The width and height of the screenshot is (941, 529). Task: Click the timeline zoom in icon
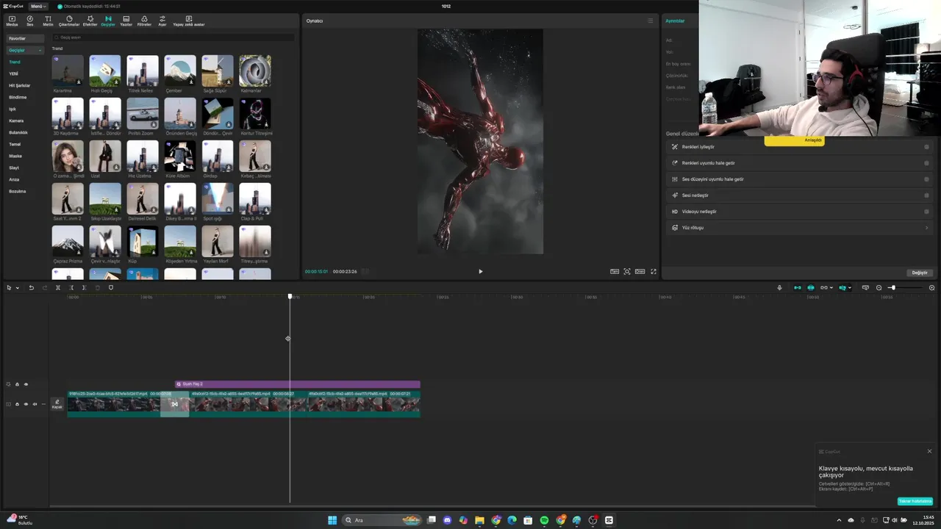[932, 287]
